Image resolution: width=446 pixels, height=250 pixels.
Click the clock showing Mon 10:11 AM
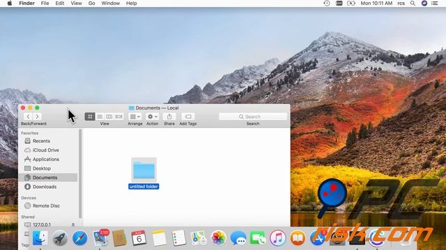[376, 3]
